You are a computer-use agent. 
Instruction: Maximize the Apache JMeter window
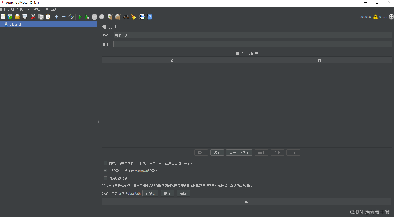point(377,3)
